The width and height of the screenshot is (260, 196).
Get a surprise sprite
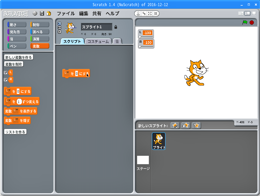click(x=196, y=125)
